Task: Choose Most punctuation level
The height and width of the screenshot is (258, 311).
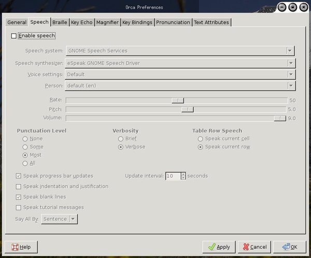Action: pos(25,155)
